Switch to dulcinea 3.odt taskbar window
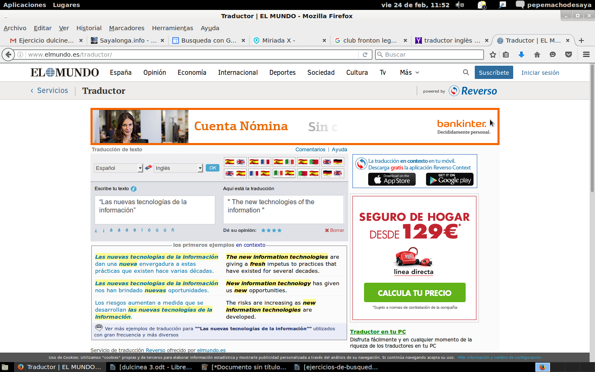Screen dimensions: 595x372 [151, 367]
